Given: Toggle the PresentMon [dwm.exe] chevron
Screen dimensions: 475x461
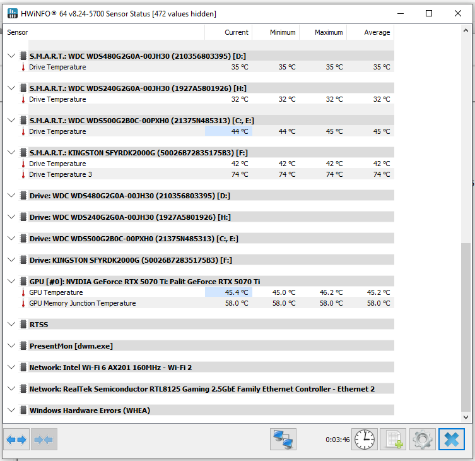Looking at the screenshot, I should [x=11, y=346].
